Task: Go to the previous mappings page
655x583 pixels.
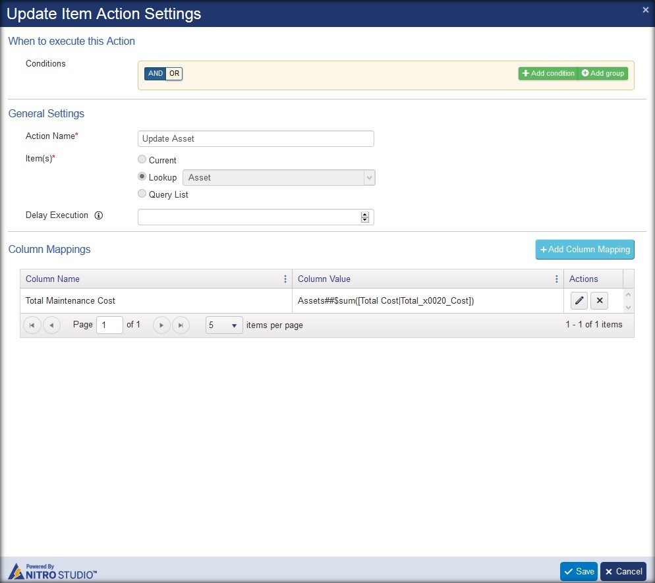Action: (x=52, y=325)
